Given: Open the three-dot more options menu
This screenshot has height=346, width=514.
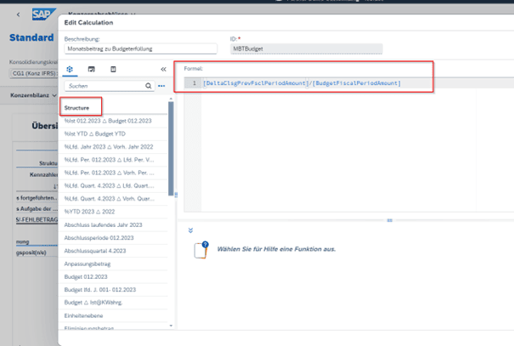Looking at the screenshot, I should [x=161, y=86].
